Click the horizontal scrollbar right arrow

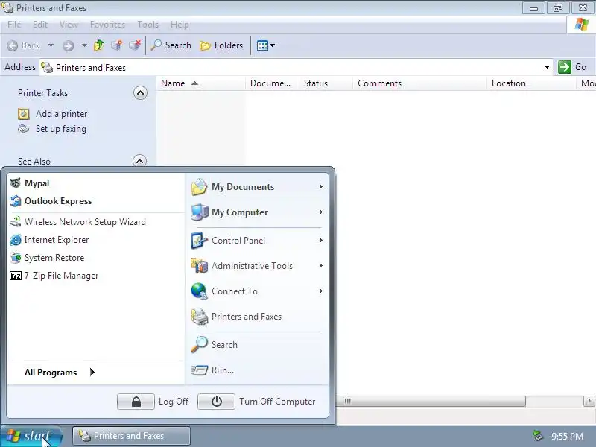coord(589,401)
